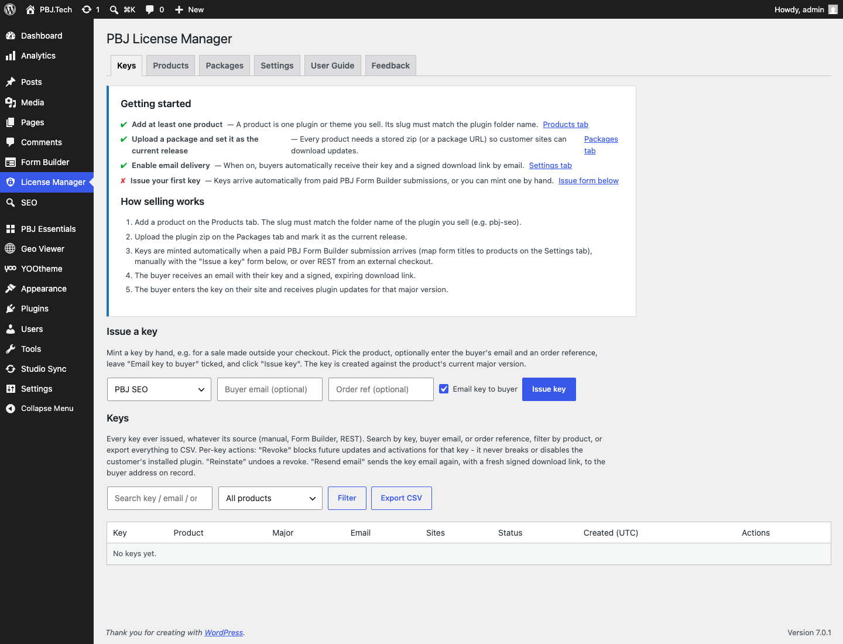
Task: Click the 'Version 7.0.1' footer text
Action: [x=809, y=632]
